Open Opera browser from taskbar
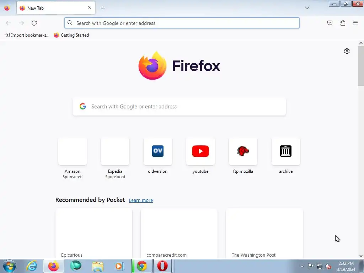Screen dimensions: 364x273 tap(162, 266)
